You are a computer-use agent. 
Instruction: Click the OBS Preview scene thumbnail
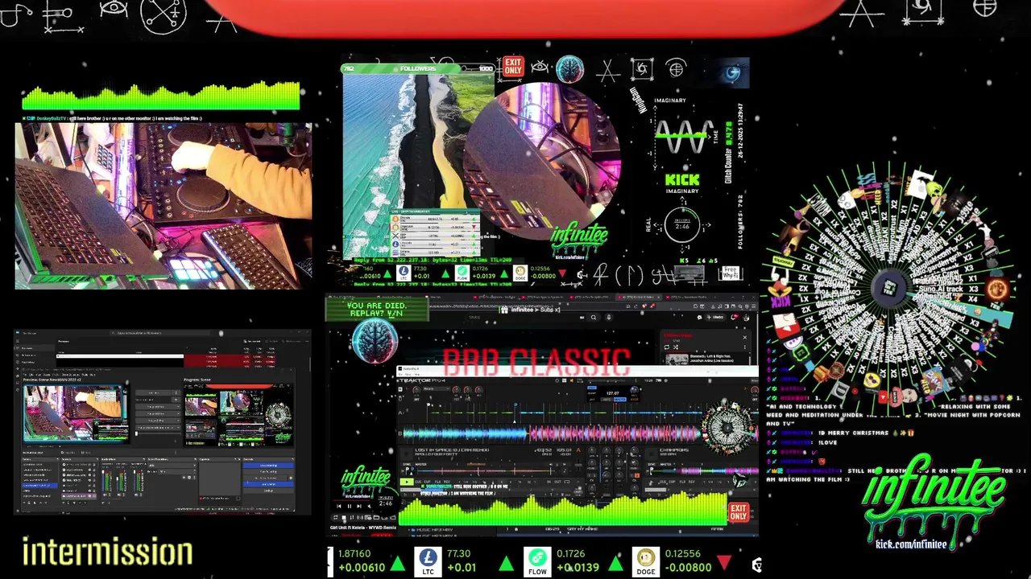(76, 413)
